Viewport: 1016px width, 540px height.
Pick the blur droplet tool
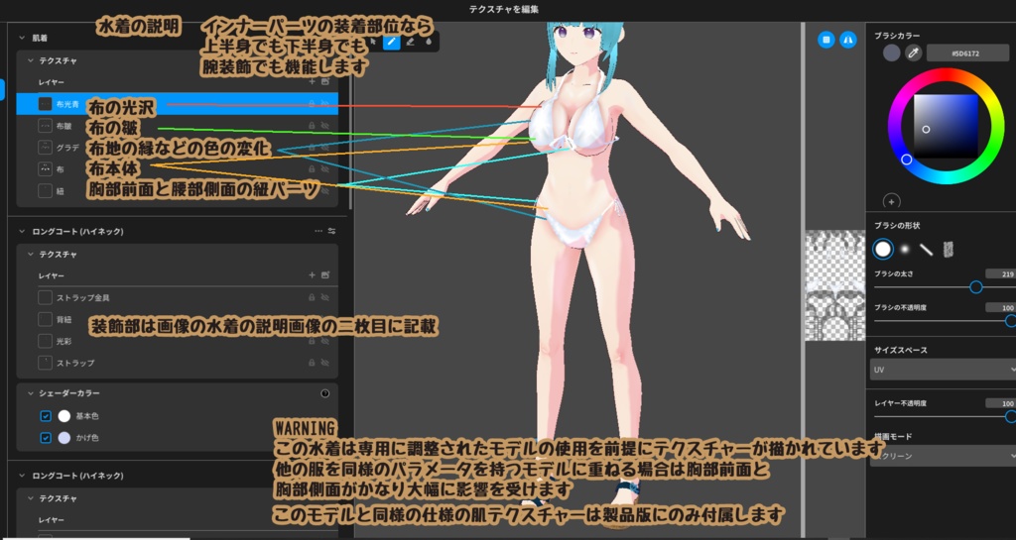pos(429,42)
